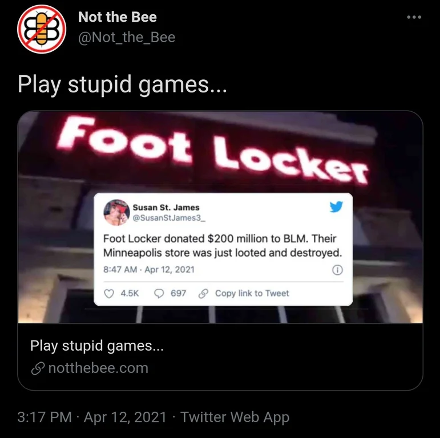Click the chain icon beside Copy link to Tweet
Viewport: 440px width, 438px height.
[203, 294]
